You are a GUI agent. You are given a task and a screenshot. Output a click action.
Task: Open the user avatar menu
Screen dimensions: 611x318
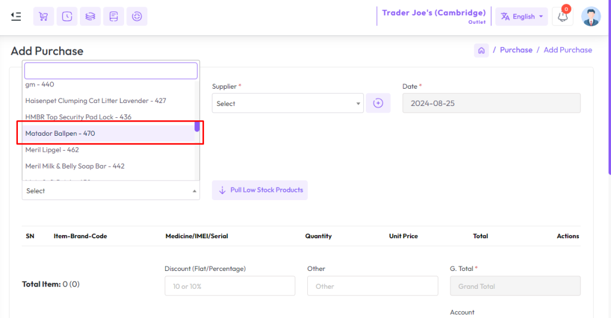click(x=591, y=16)
